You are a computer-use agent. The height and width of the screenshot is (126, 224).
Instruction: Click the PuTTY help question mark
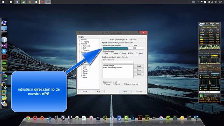pos(138,33)
